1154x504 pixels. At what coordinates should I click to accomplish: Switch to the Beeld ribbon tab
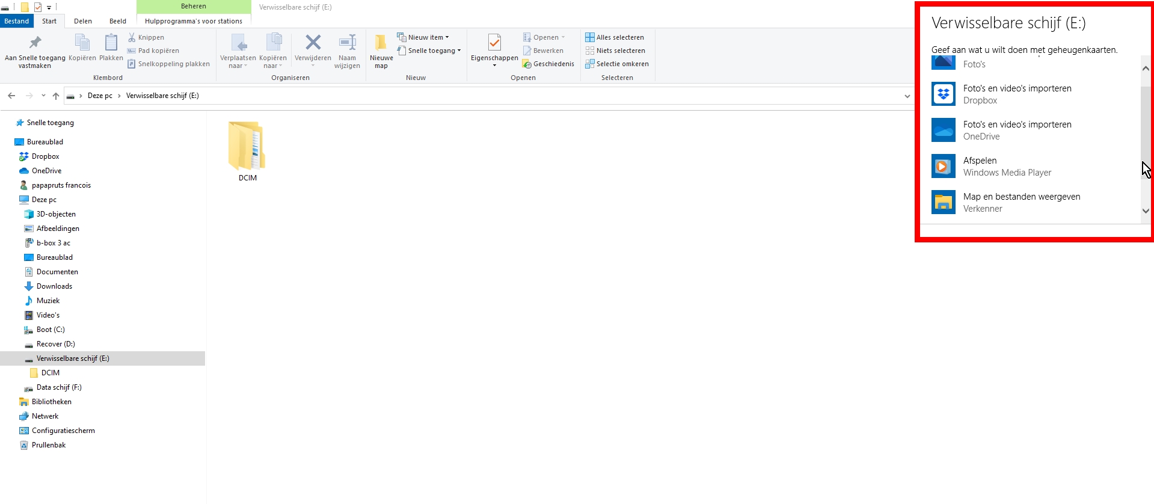point(118,21)
